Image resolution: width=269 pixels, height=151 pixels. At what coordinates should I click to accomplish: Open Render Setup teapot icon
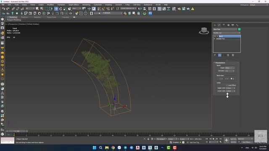(x=179, y=9)
